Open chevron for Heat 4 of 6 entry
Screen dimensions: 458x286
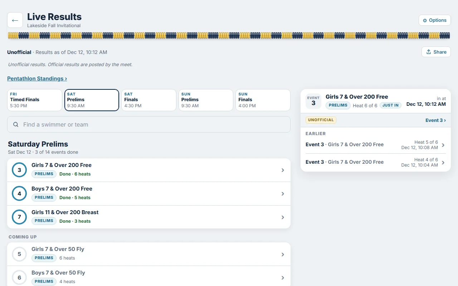pos(443,163)
